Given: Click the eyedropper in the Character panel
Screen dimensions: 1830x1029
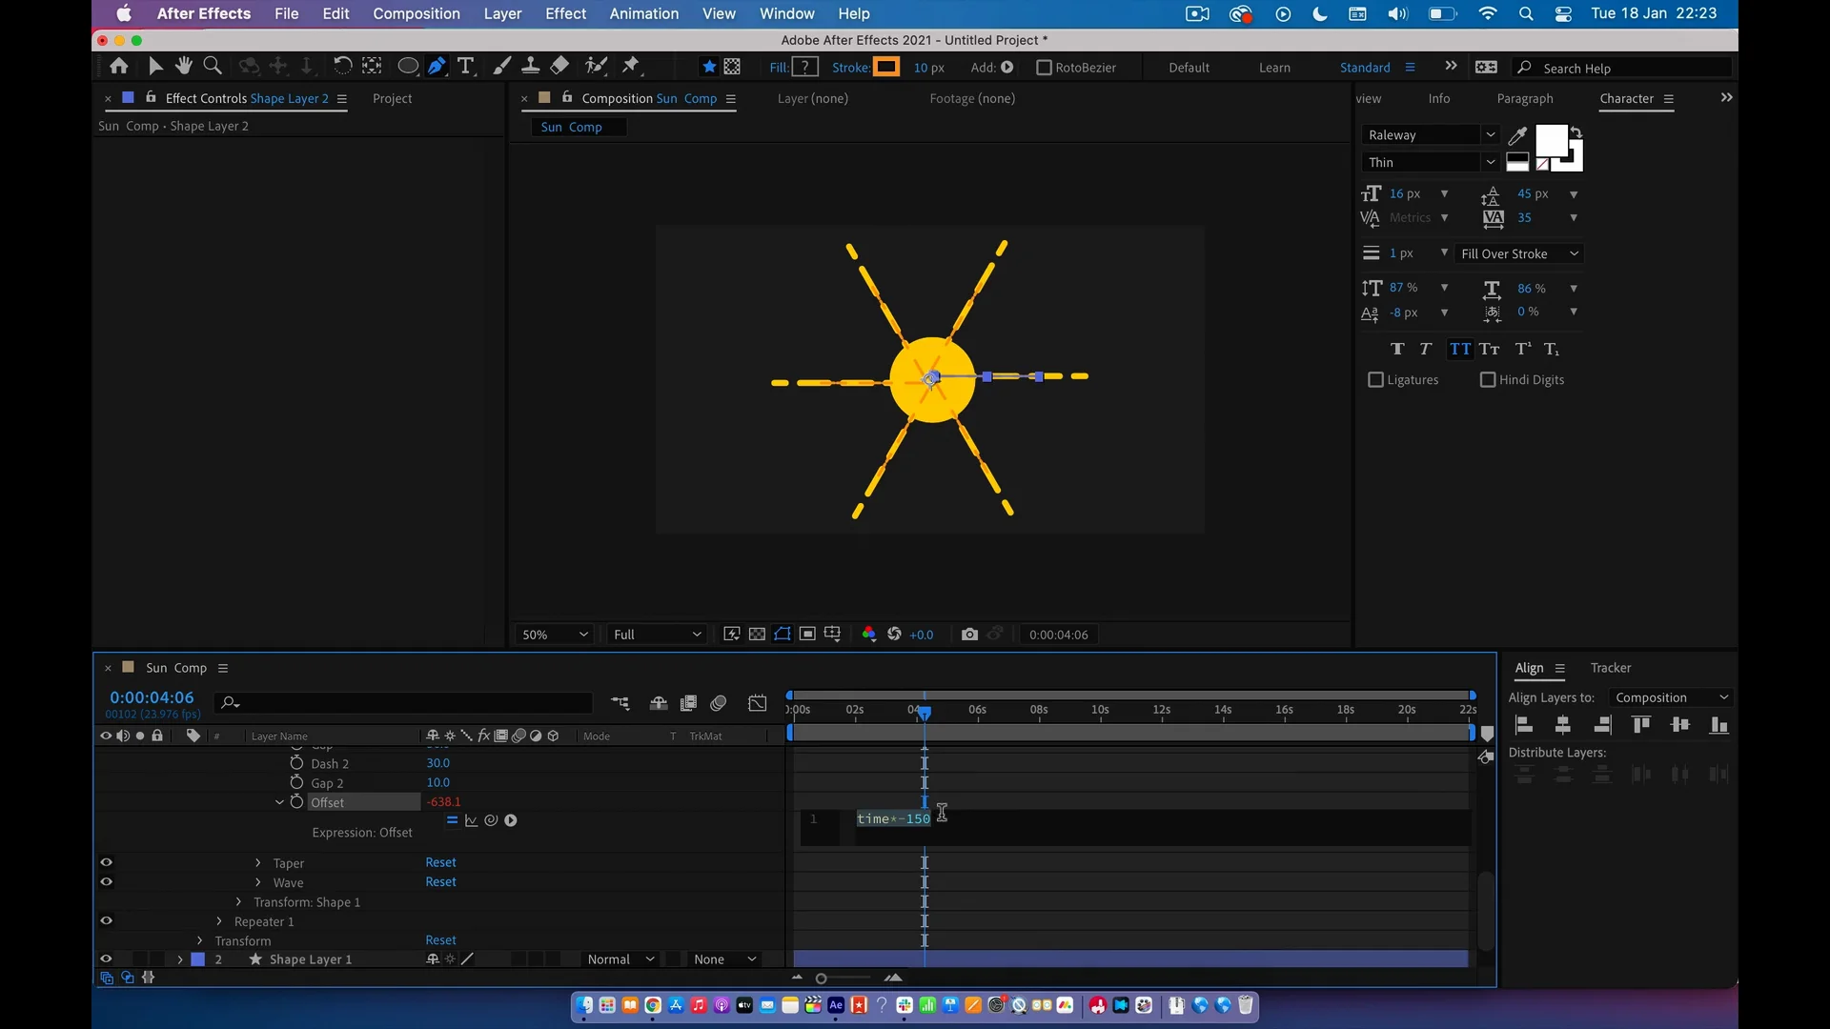Looking at the screenshot, I should coord(1517,135).
